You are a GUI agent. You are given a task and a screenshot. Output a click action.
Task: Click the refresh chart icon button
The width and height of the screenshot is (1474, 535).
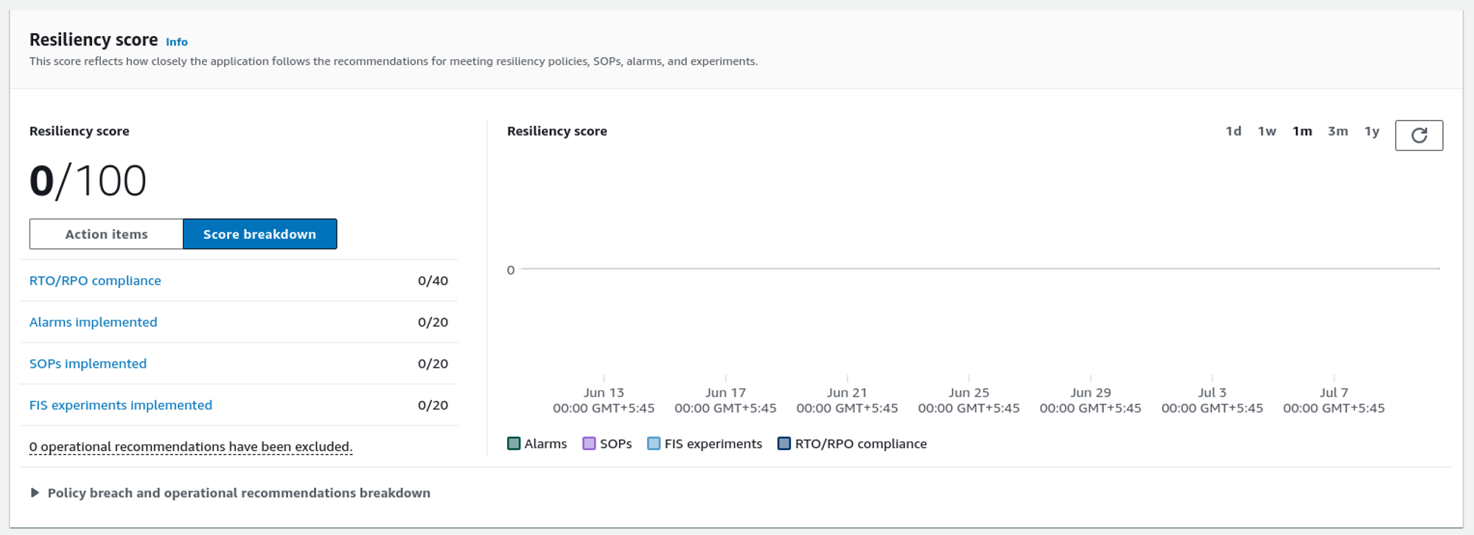click(1418, 136)
